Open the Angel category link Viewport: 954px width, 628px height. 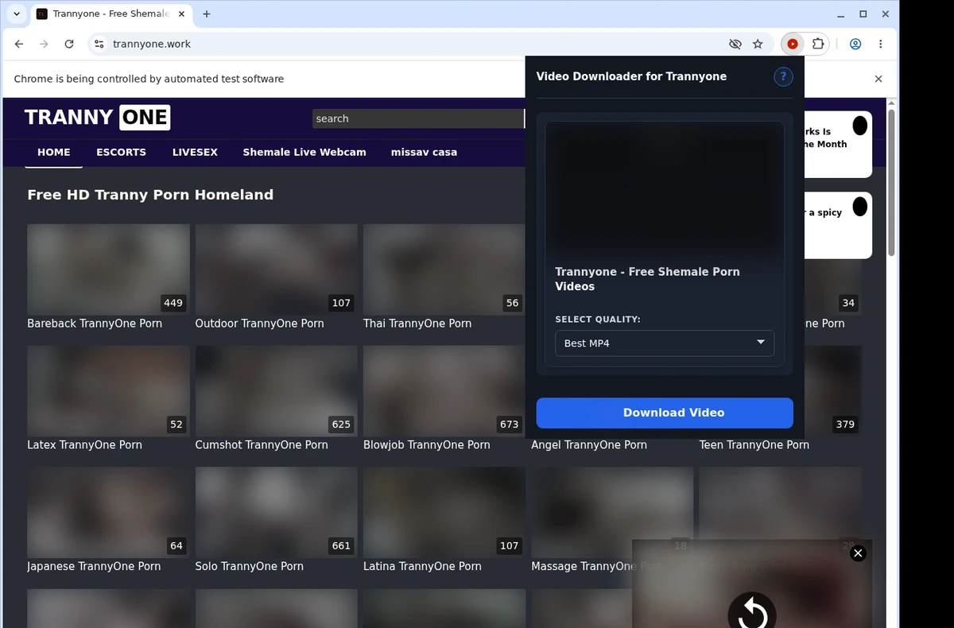589,445
